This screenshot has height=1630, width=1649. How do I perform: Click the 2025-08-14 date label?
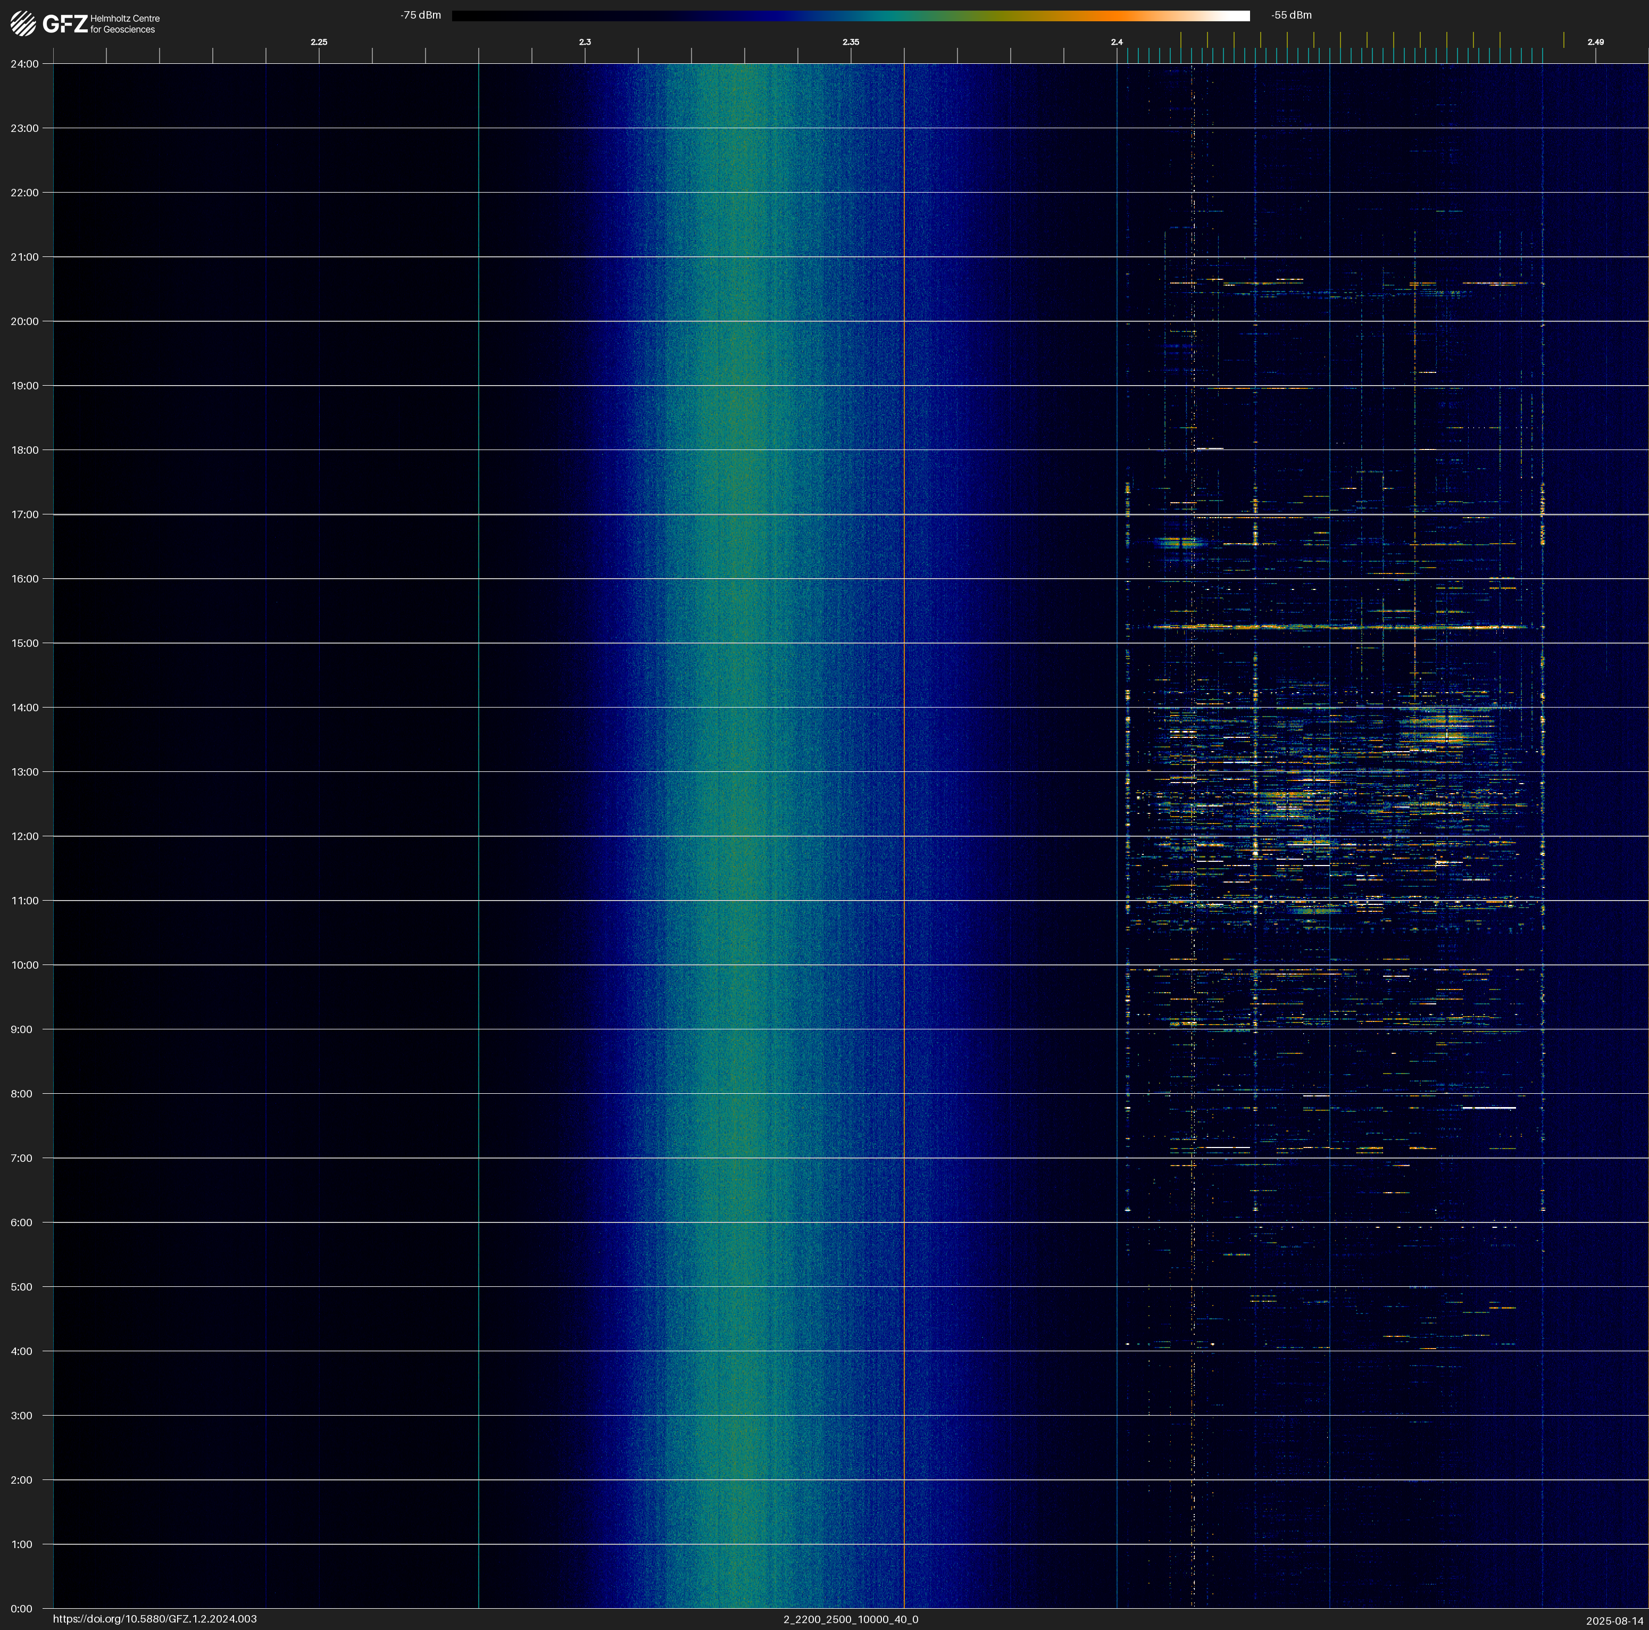[x=1615, y=1620]
